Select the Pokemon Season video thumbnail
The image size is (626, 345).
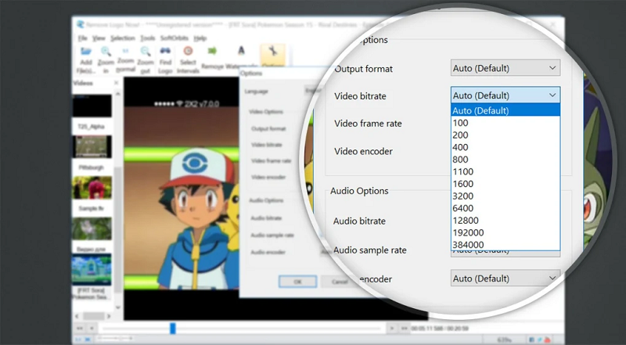[x=92, y=270]
